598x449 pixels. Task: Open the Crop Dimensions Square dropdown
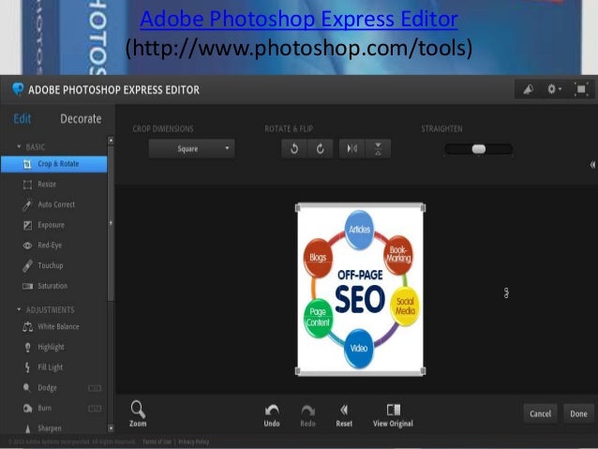click(192, 148)
